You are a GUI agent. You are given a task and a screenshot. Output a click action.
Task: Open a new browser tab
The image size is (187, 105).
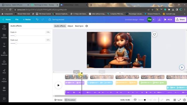click(x=91, y=5)
